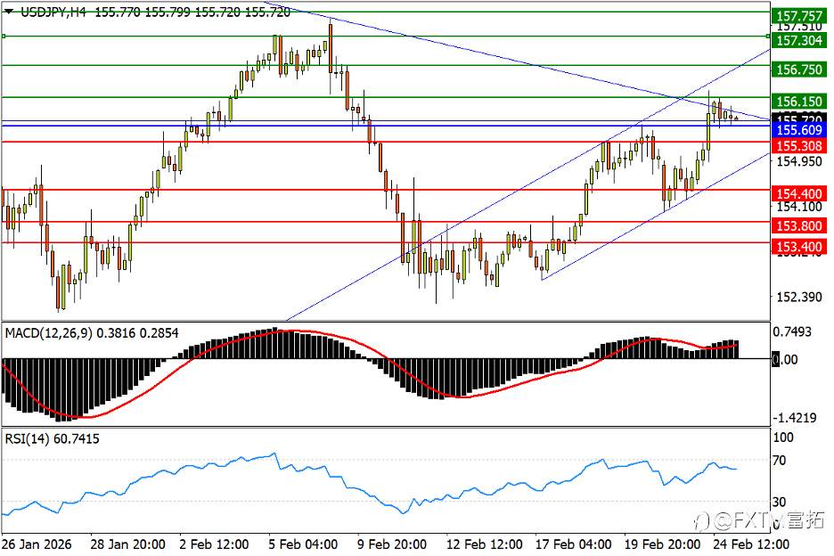
Task: Click the 24 Feb 12:00 time label
Action: pyautogui.click(x=751, y=544)
